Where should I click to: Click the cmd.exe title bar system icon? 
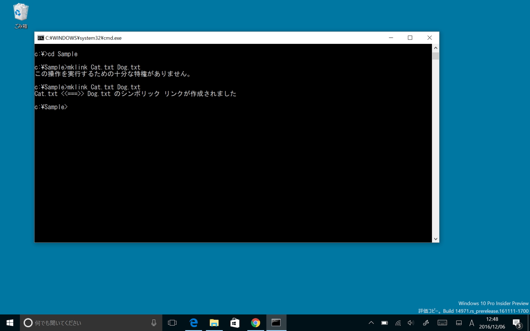41,38
